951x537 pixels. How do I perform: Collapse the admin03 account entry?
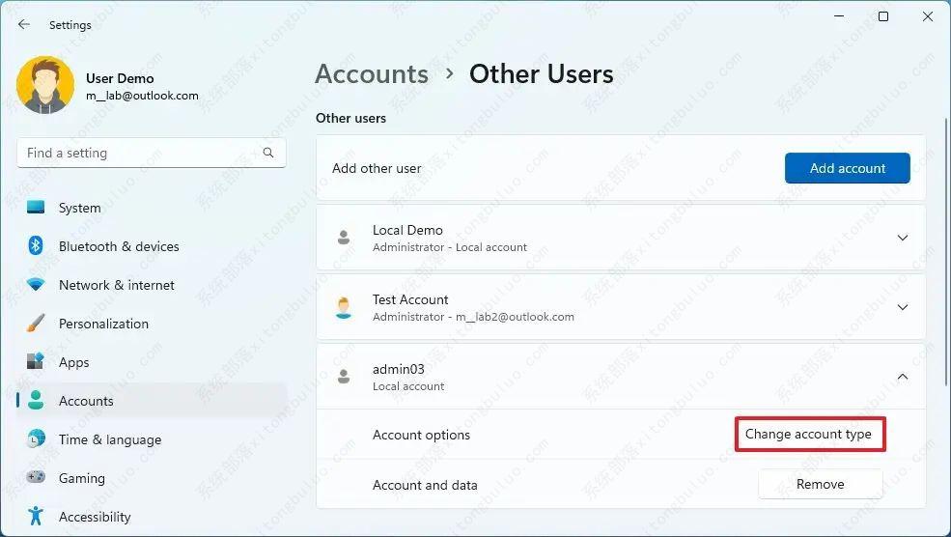pyautogui.click(x=903, y=377)
